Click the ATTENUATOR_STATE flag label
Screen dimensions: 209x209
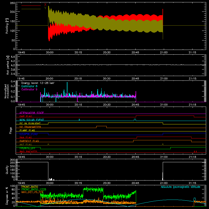[32, 113]
